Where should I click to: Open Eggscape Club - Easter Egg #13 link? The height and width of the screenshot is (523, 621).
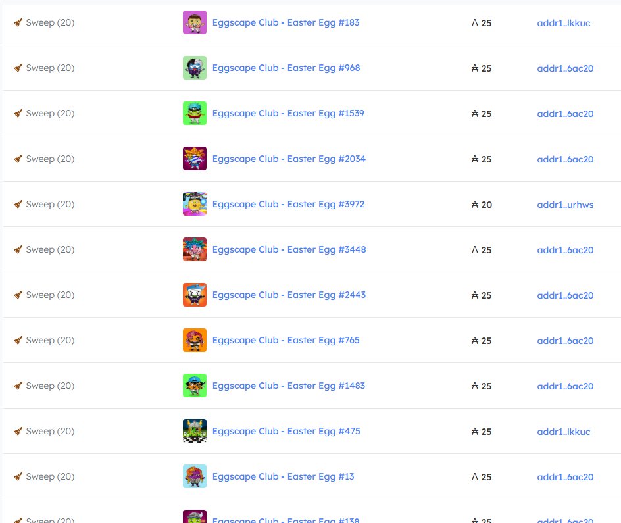pyautogui.click(x=283, y=477)
